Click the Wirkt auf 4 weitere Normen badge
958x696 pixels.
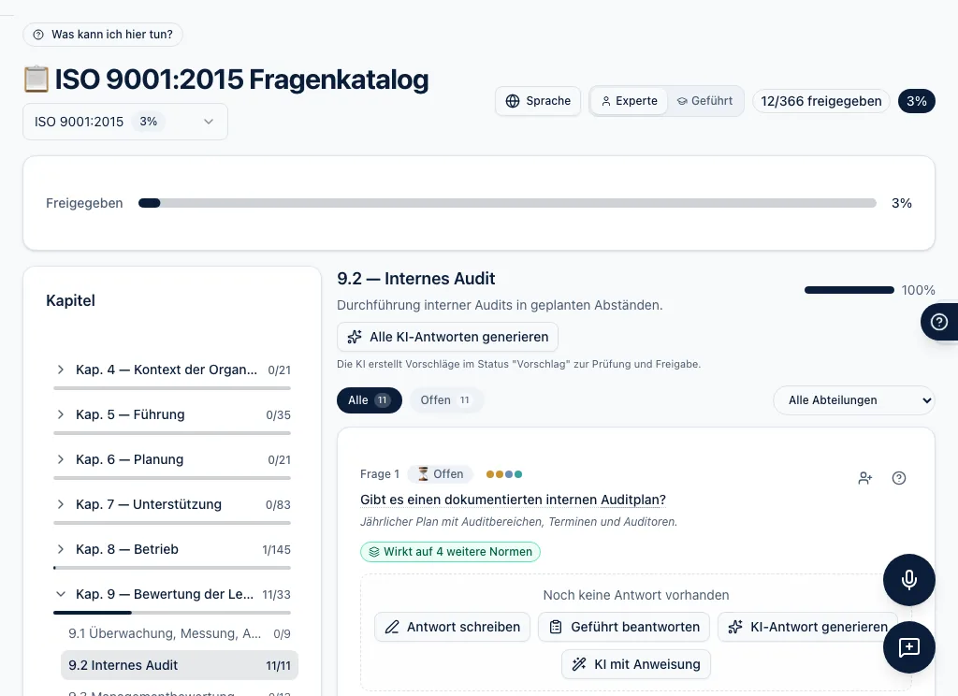point(450,552)
